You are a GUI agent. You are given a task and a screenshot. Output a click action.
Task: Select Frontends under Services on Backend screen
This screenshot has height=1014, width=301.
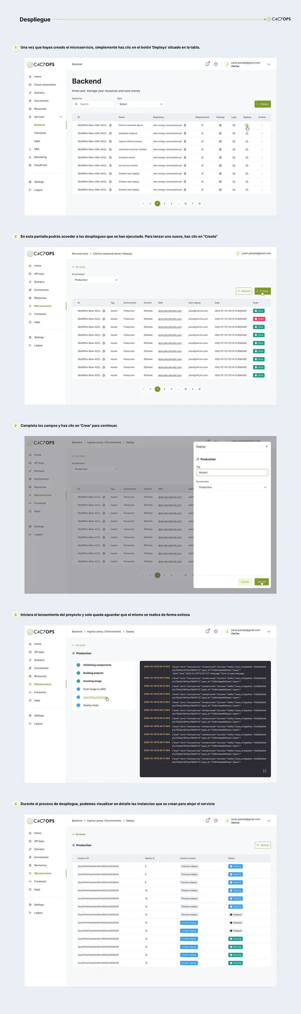40,133
